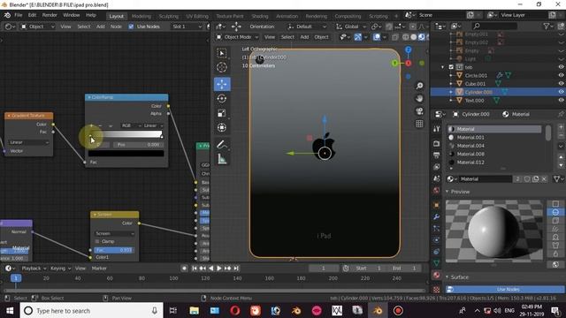Open File Explorer from taskbar
Screen dimensions: 566x318
[195, 310]
